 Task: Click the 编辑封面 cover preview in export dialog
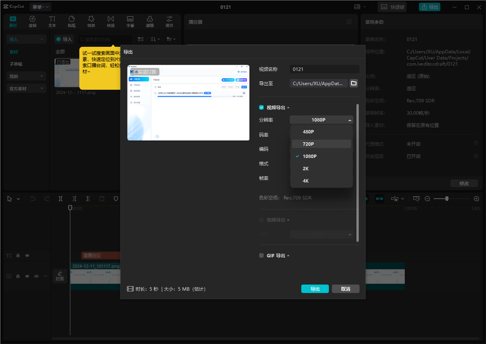[144, 72]
